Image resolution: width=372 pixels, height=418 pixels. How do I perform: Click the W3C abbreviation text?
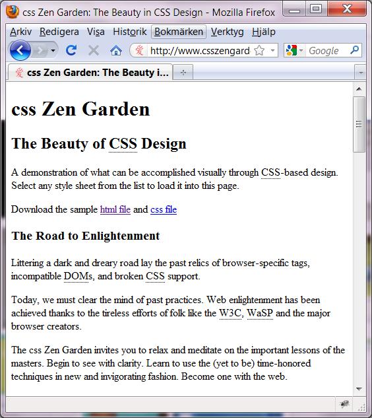230,313
